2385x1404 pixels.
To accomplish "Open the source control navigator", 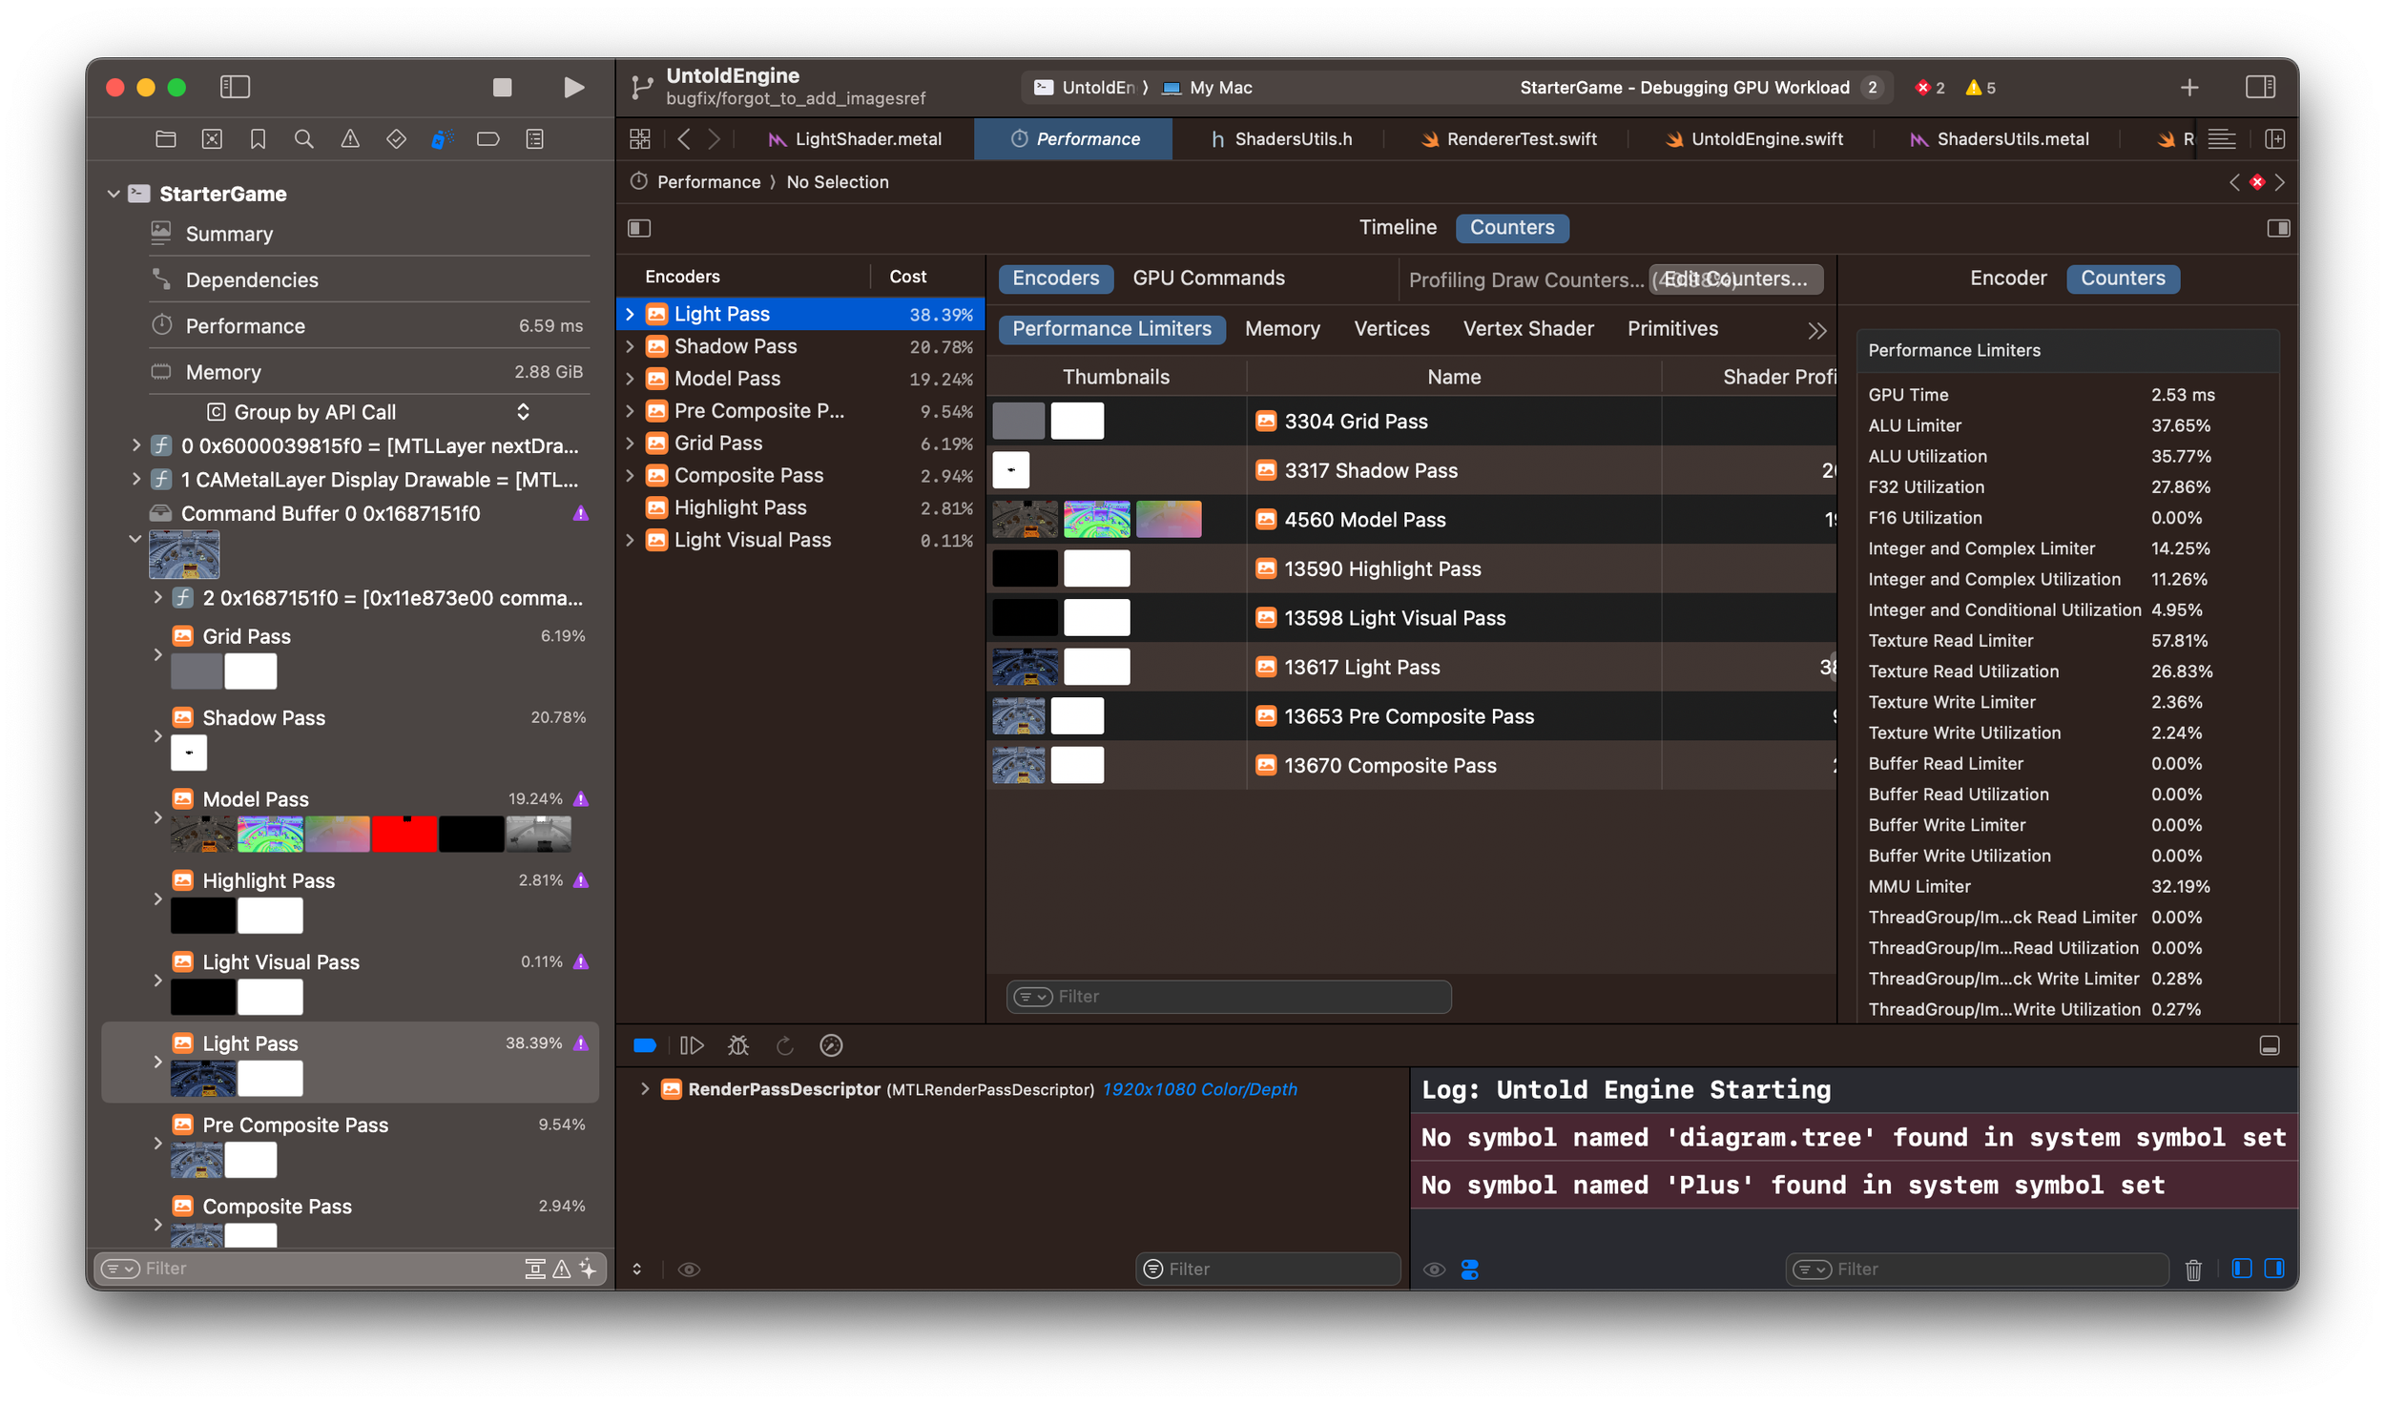I will [x=212, y=139].
